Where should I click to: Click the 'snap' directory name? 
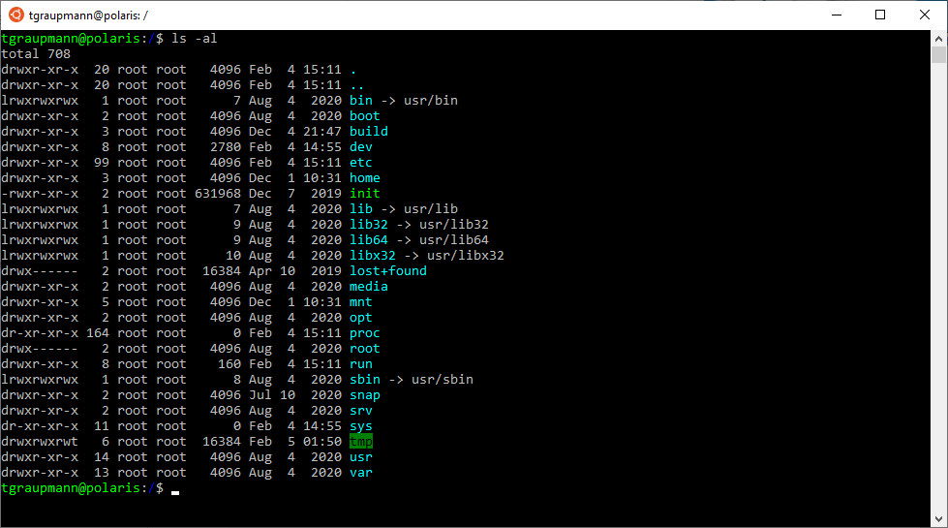tap(364, 395)
